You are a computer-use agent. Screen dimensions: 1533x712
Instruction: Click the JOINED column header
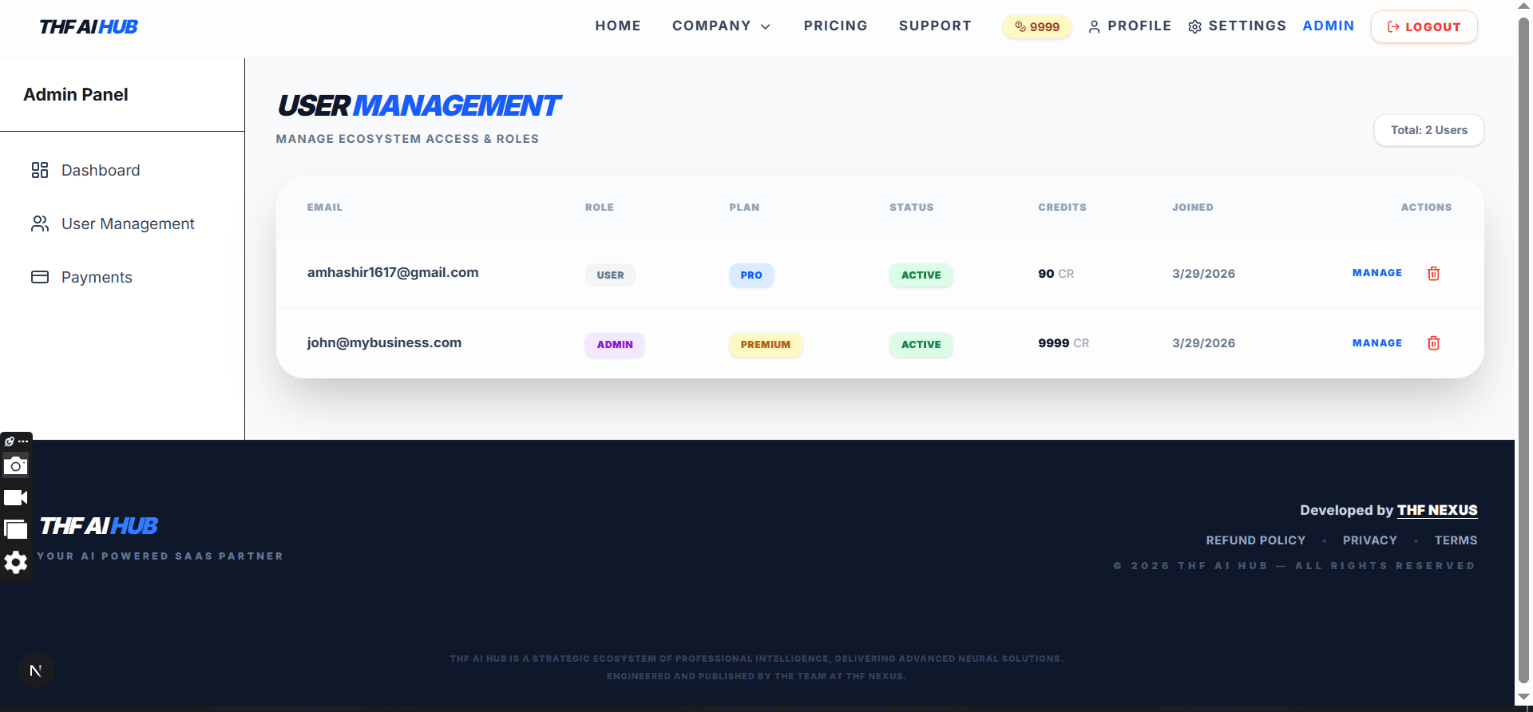click(1192, 207)
